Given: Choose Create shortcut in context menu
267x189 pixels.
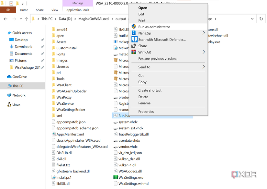Looking at the screenshot, I should (150, 90).
